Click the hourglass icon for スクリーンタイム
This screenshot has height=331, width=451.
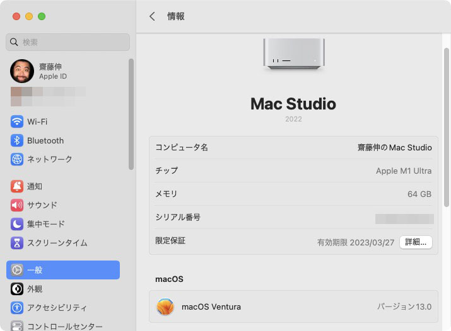click(x=17, y=243)
